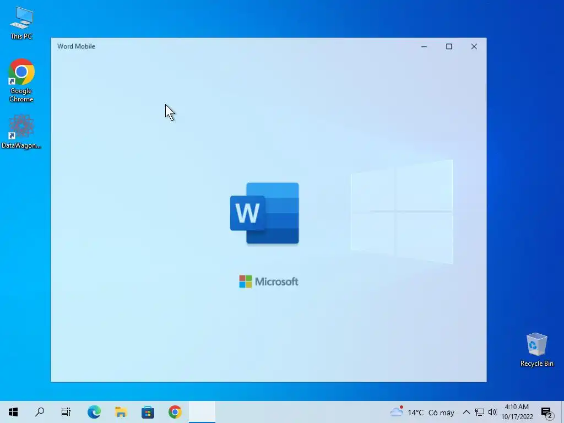This screenshot has height=423, width=564.
Task: Click the Word Mobile title text
Action: (x=76, y=46)
